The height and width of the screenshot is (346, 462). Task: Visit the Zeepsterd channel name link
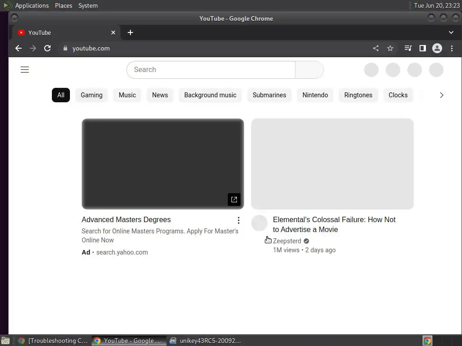[287, 241]
